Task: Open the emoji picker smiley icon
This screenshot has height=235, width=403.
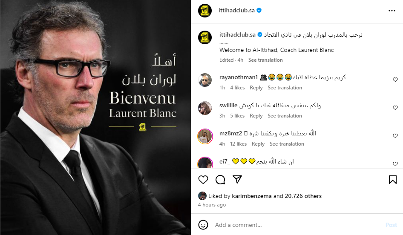Action: [x=203, y=225]
